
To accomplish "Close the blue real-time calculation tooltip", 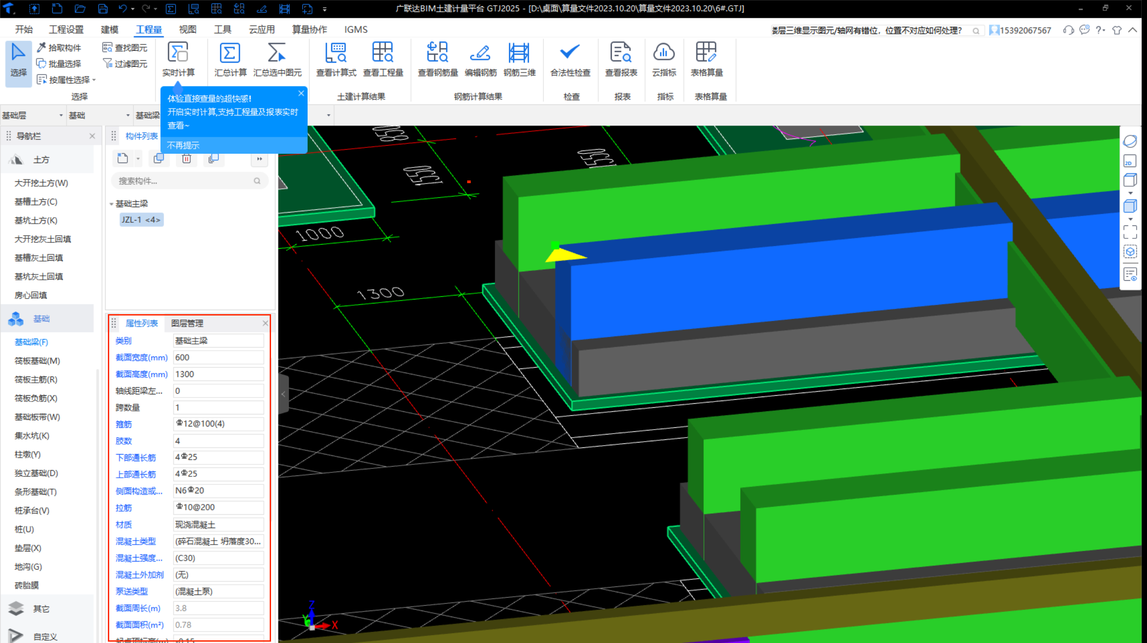I will [x=301, y=93].
